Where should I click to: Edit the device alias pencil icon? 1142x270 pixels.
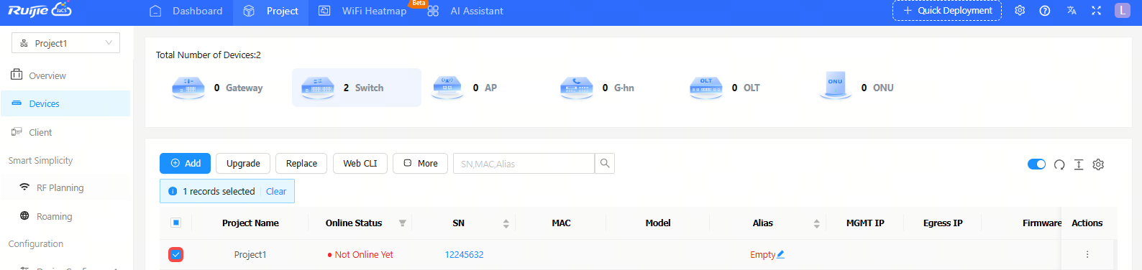point(781,254)
